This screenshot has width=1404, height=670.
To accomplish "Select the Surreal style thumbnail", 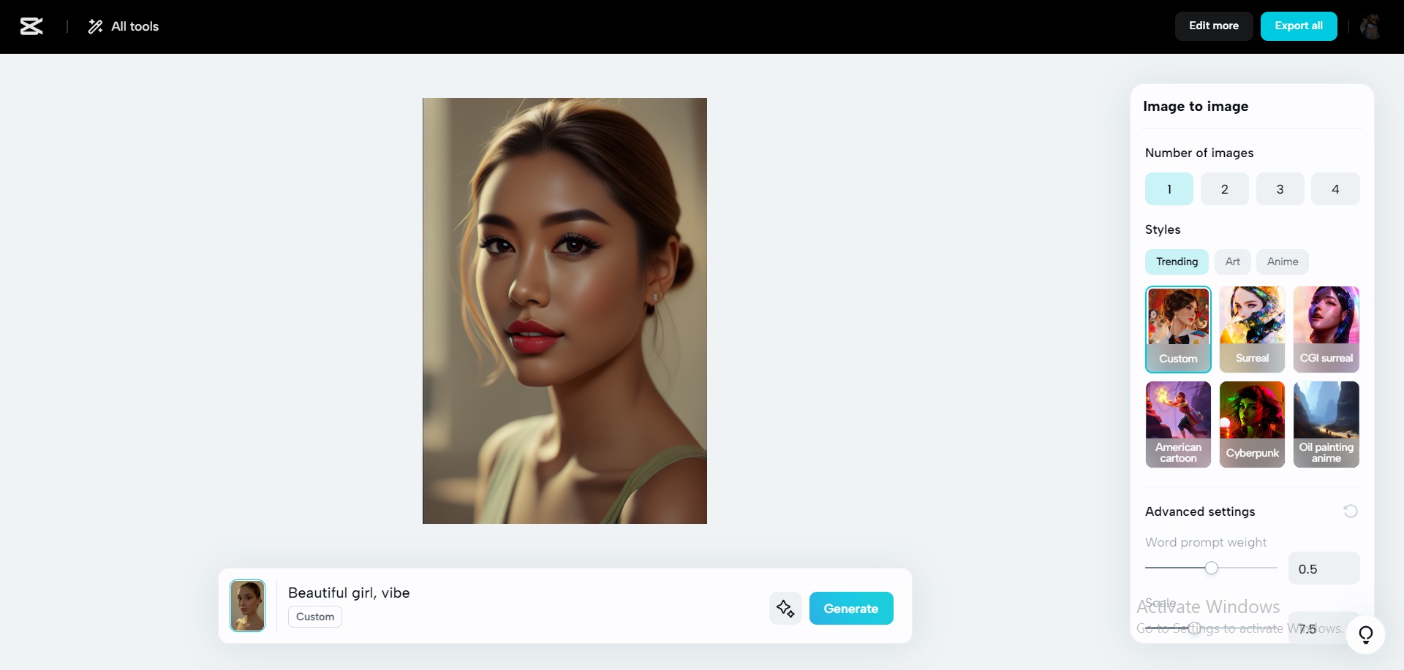I will point(1252,330).
